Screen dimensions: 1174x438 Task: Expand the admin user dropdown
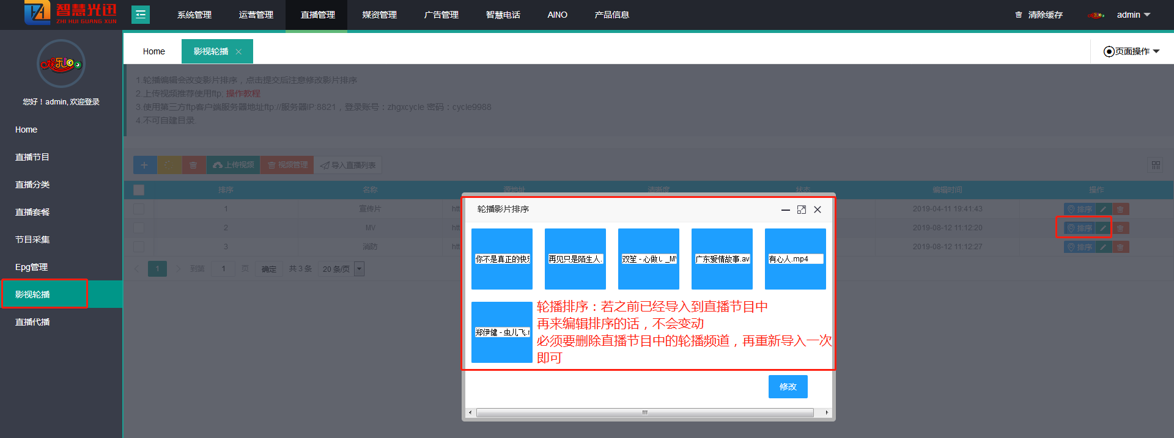click(x=1133, y=15)
